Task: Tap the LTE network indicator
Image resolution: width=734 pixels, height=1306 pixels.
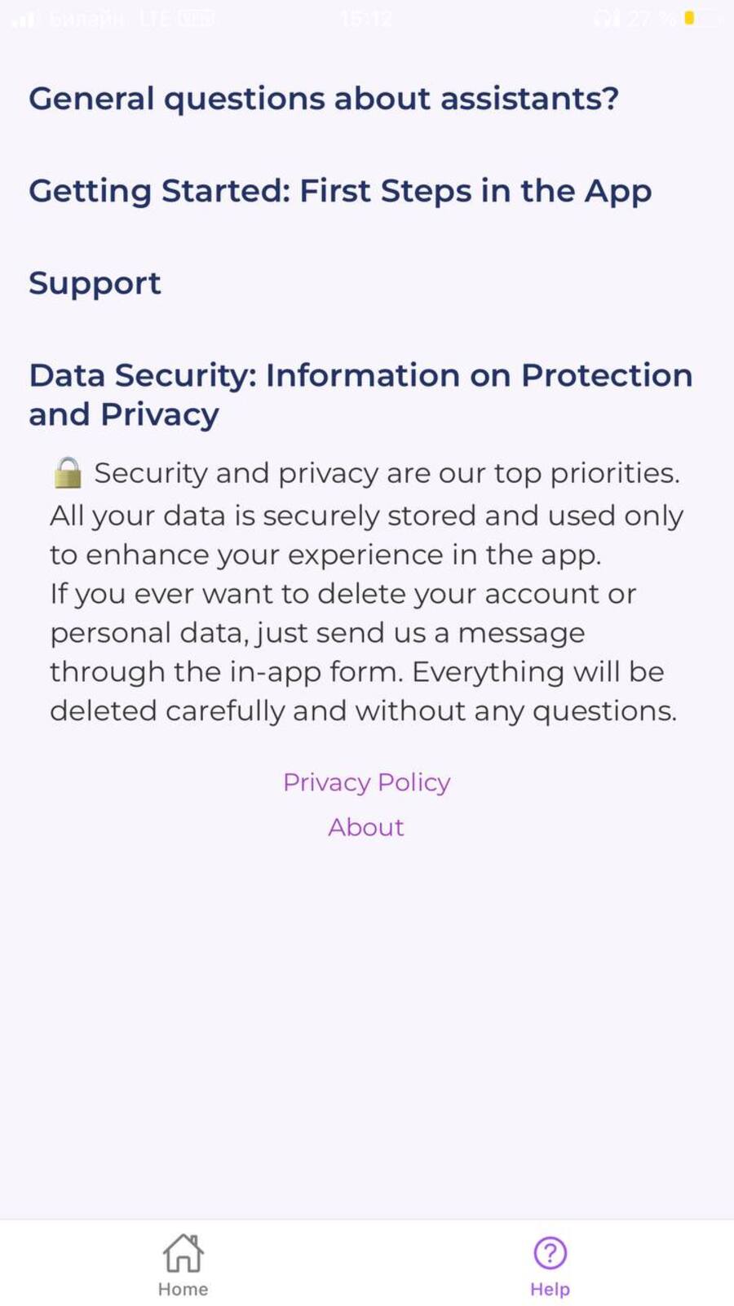Action: [154, 18]
